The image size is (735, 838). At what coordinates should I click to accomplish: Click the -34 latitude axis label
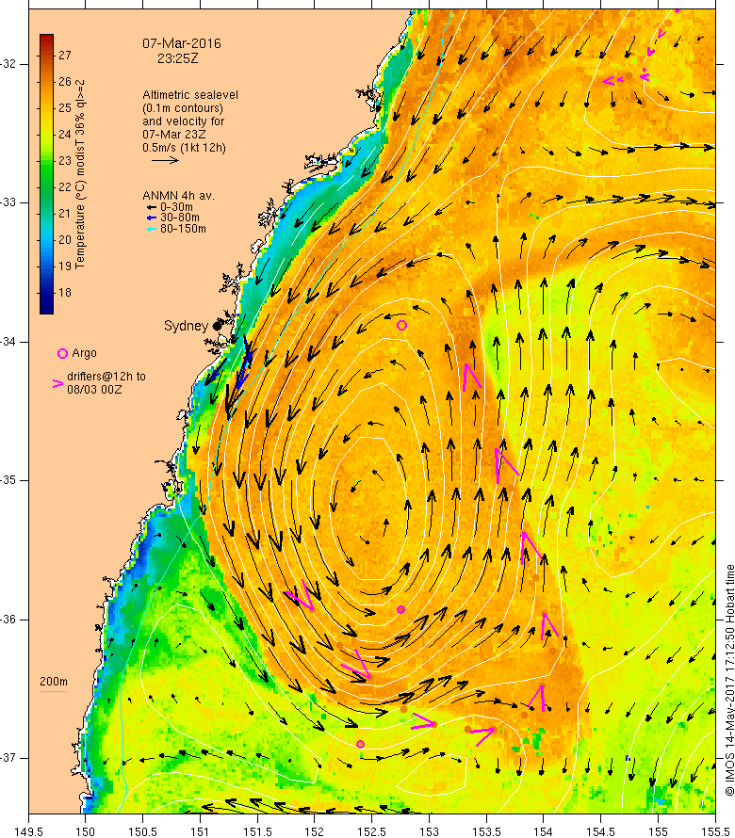point(8,342)
